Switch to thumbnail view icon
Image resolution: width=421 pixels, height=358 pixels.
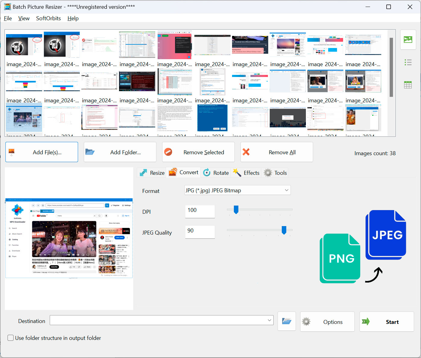click(408, 40)
